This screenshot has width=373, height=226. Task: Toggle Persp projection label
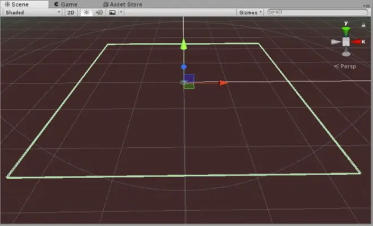coord(345,67)
